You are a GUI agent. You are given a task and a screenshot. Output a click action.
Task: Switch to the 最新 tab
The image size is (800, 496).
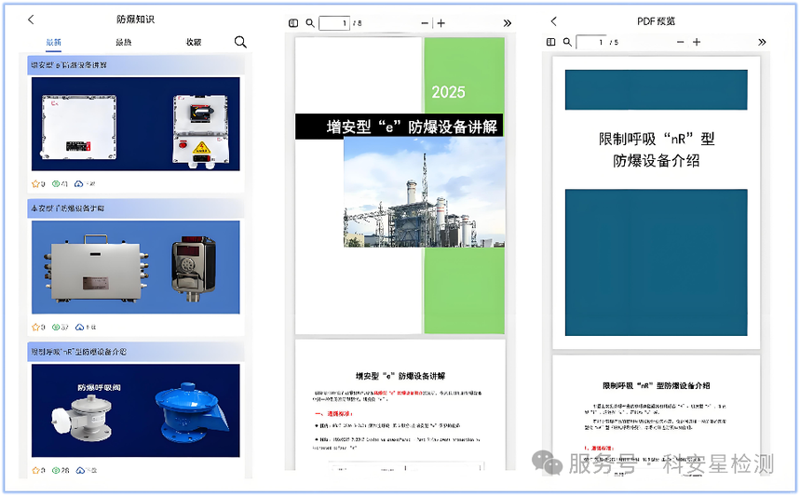click(54, 42)
